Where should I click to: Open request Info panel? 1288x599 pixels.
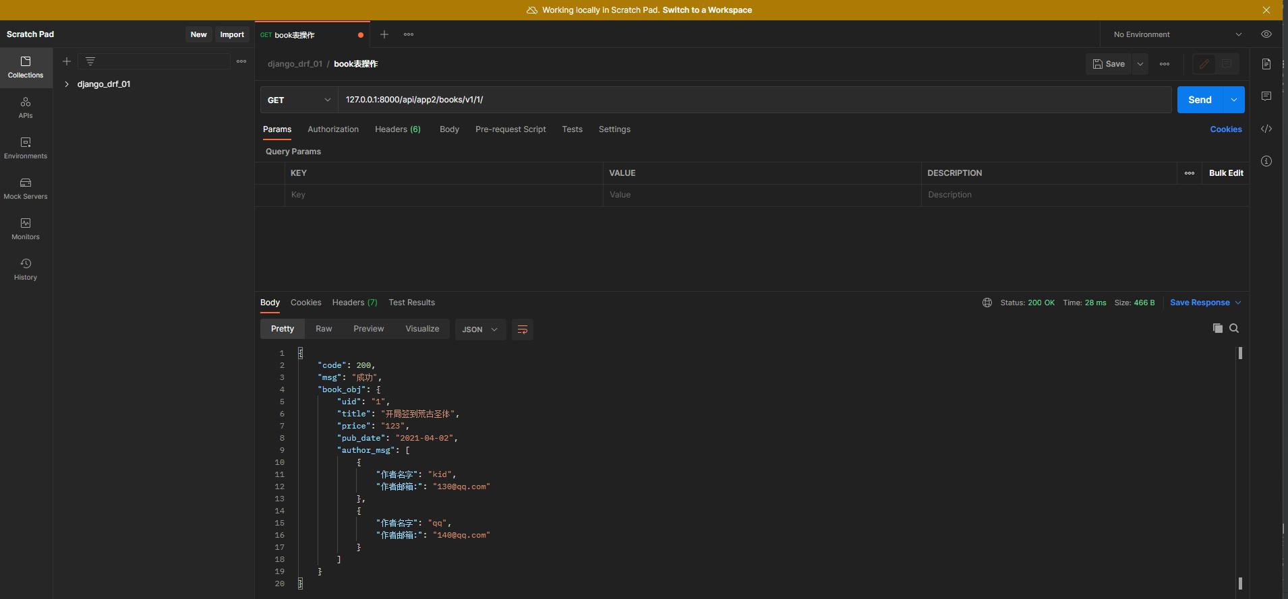tap(1266, 161)
